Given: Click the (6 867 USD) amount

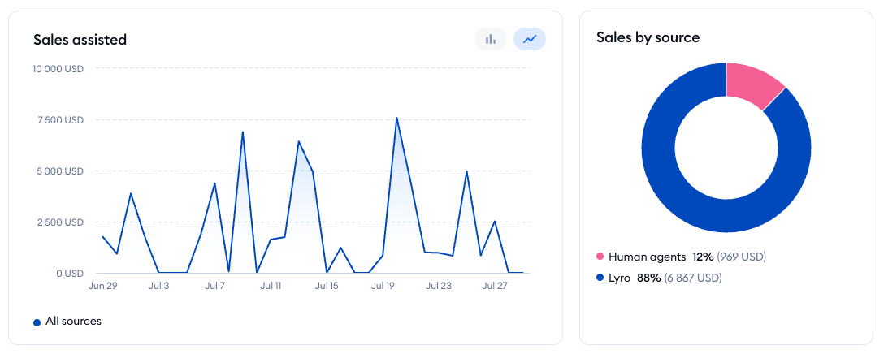Looking at the screenshot, I should pyautogui.click(x=693, y=278).
